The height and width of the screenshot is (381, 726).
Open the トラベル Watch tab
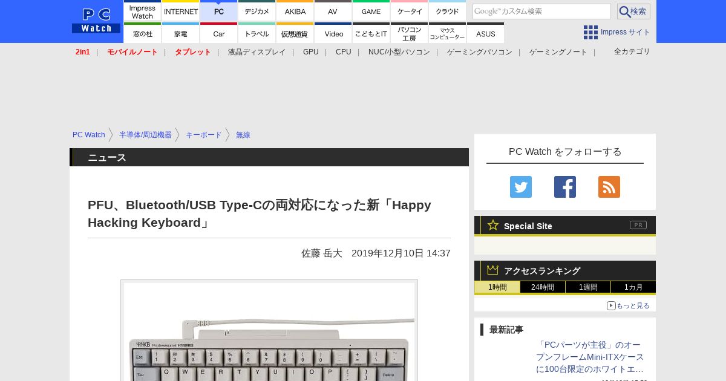pos(257,33)
